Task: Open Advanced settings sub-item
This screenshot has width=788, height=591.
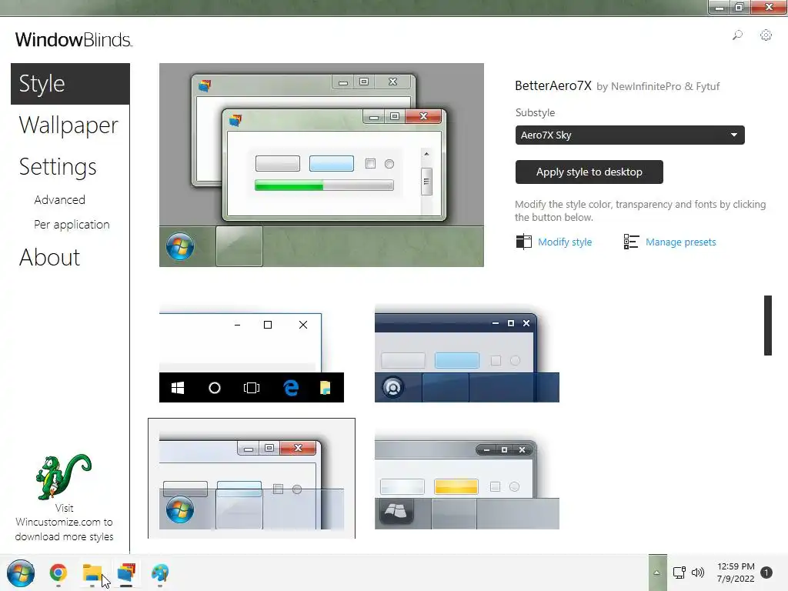Action: click(60, 200)
